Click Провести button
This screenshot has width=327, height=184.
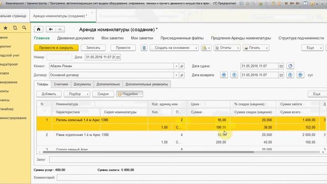coord(123,48)
